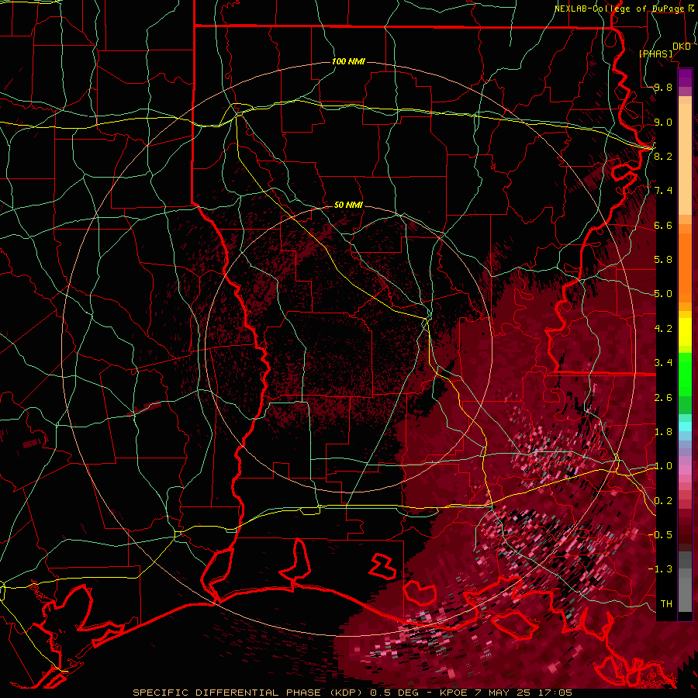Click the 2.6 legend value
The image size is (698, 698).
[663, 397]
